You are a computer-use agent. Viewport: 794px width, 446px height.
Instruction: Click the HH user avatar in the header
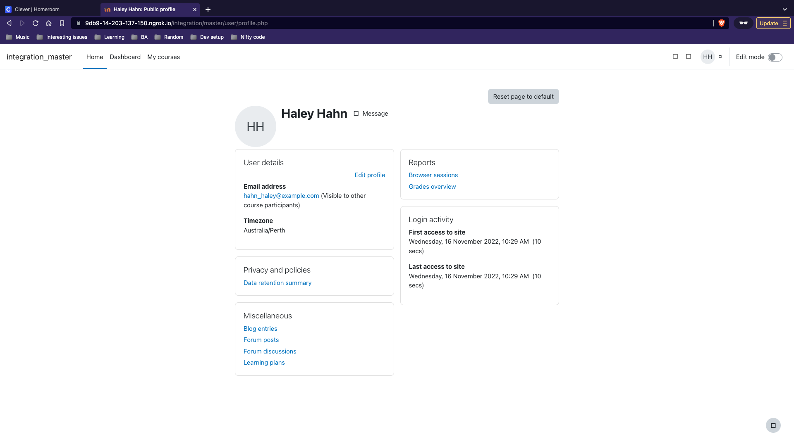(708, 57)
